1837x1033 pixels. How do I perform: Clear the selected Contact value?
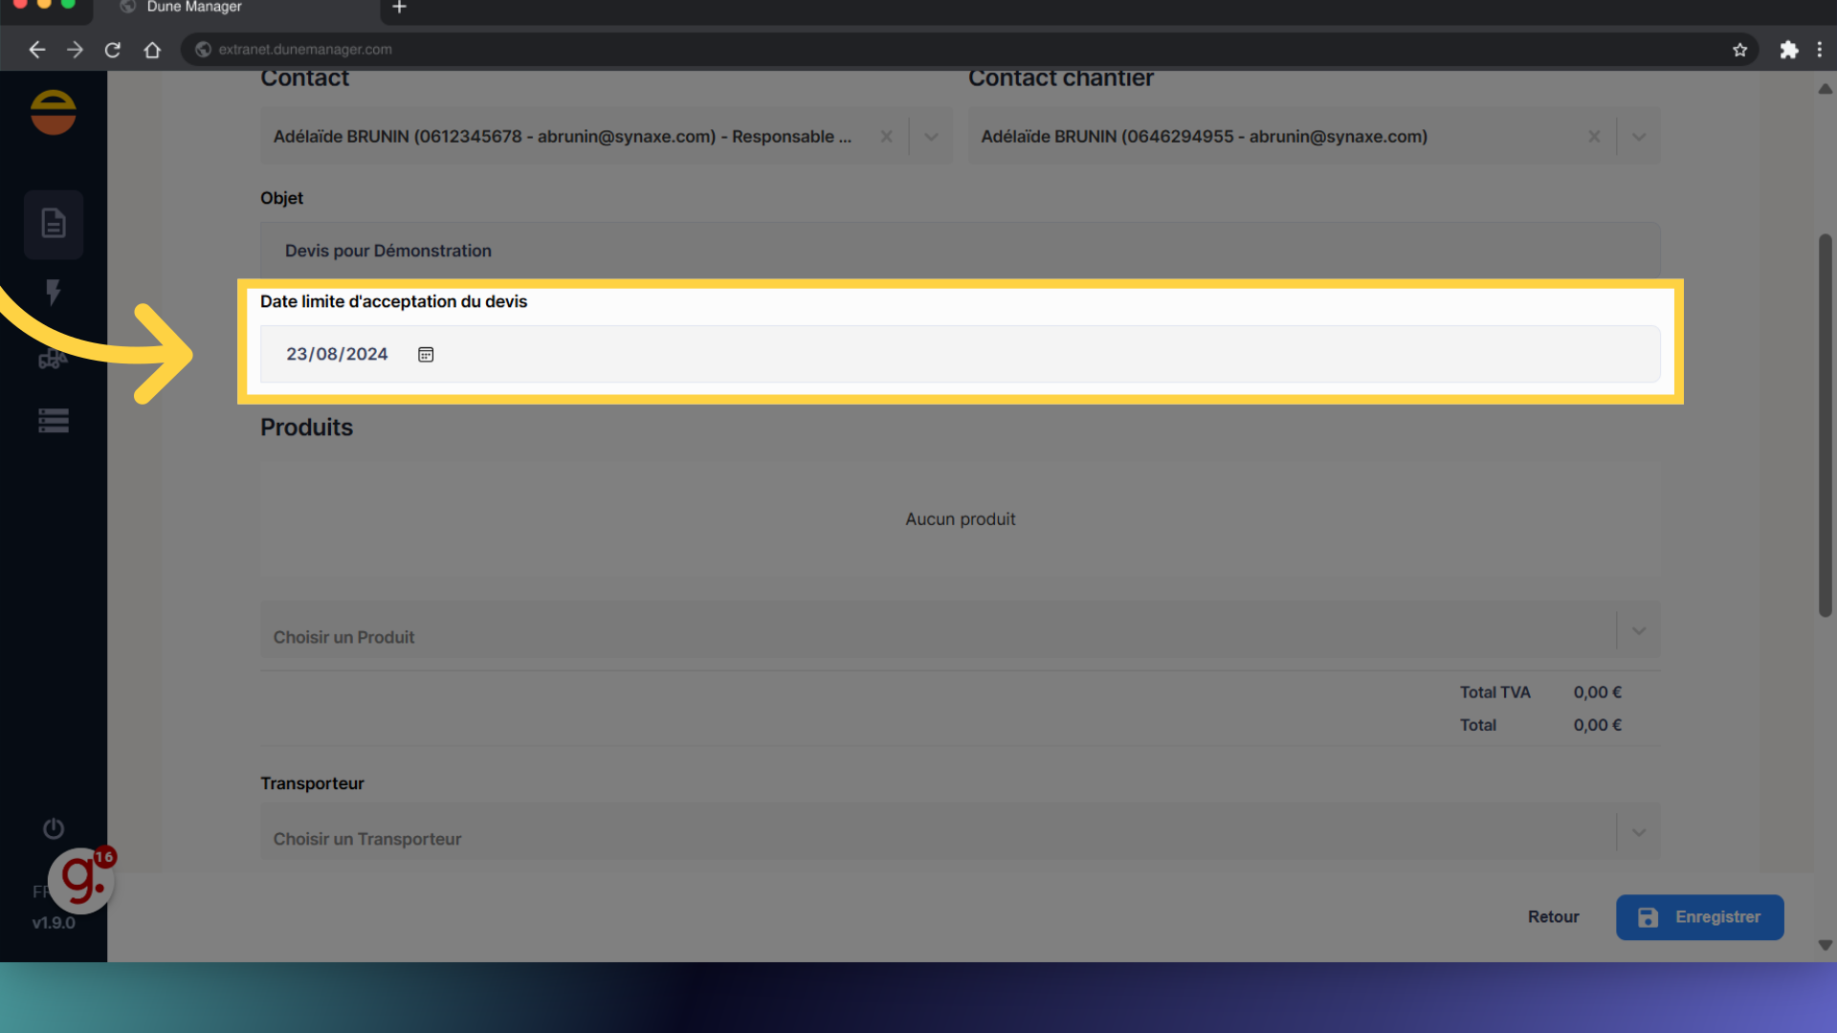click(x=886, y=137)
